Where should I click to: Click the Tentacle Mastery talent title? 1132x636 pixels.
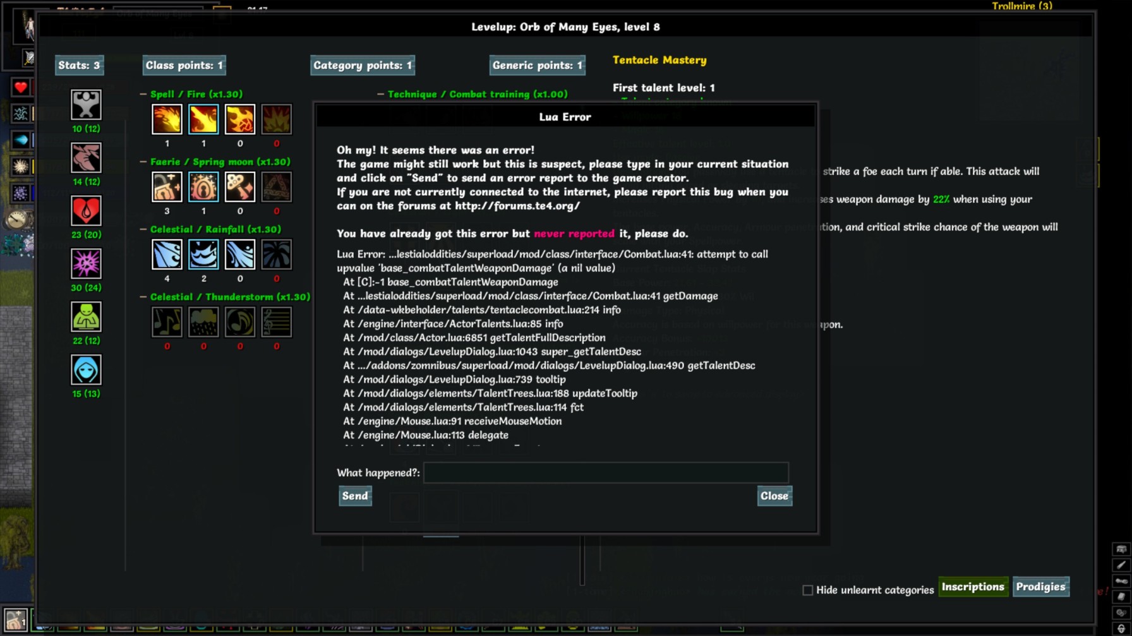point(659,60)
